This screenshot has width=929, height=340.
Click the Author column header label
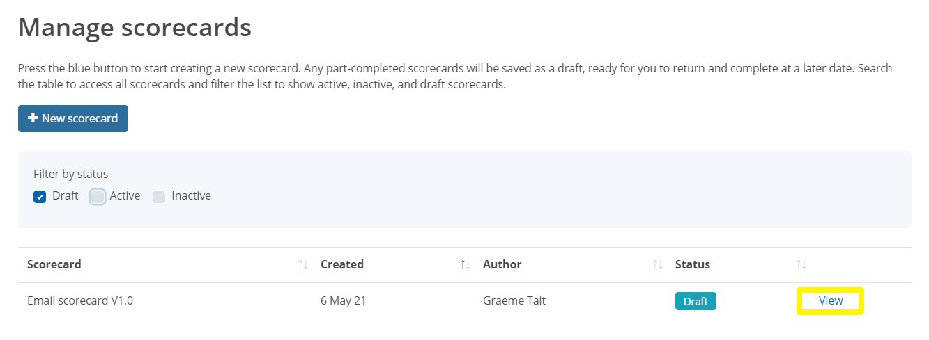502,264
